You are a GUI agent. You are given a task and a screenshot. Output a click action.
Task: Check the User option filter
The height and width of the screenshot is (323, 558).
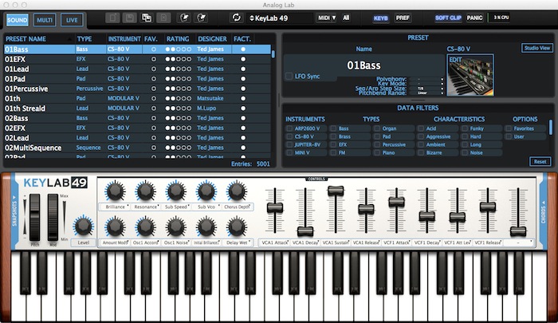pos(509,136)
